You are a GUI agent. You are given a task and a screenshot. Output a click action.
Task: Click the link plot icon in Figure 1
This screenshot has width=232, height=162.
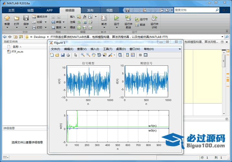[120, 55]
